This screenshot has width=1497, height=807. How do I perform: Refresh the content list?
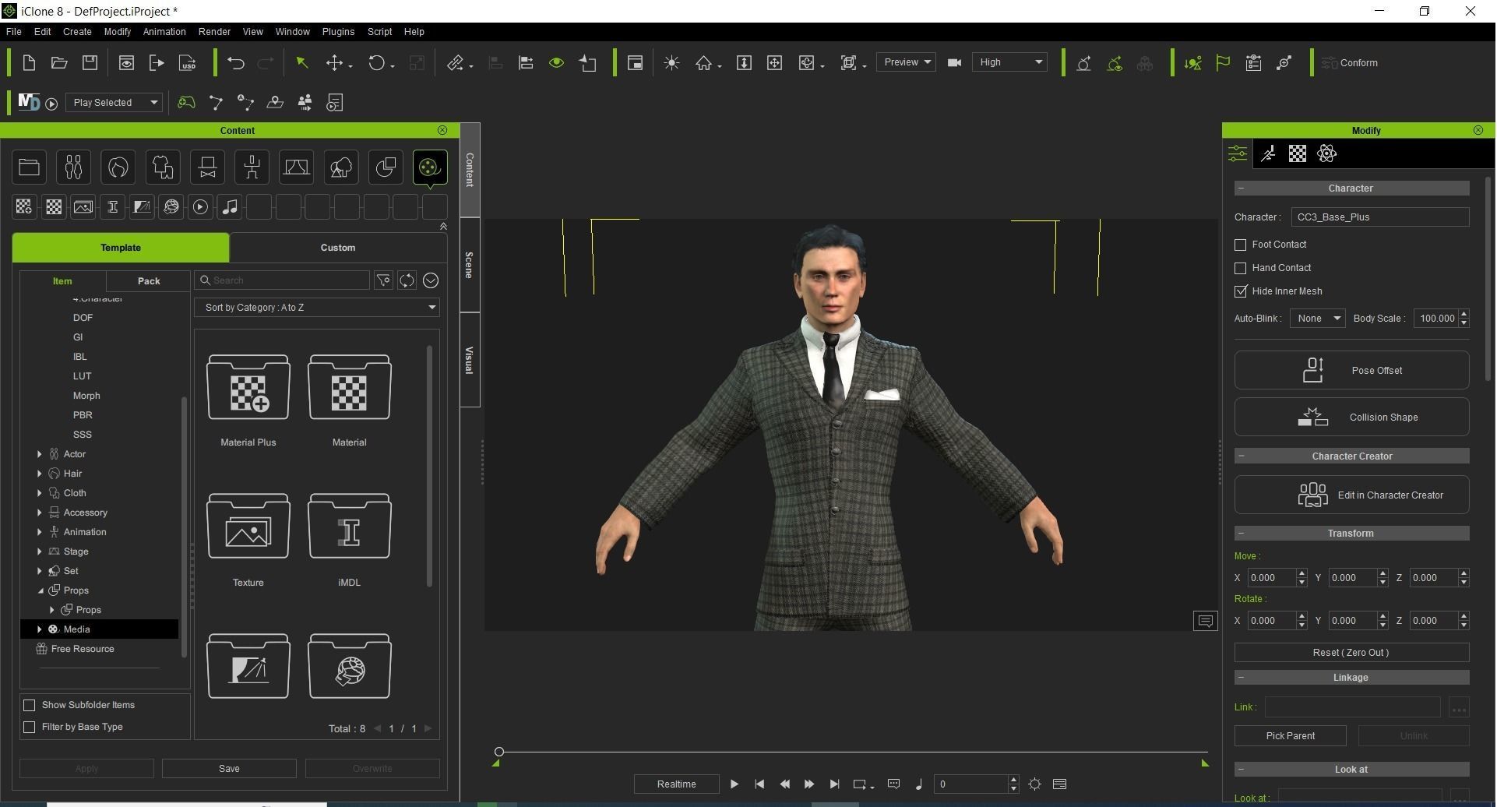[x=407, y=280]
